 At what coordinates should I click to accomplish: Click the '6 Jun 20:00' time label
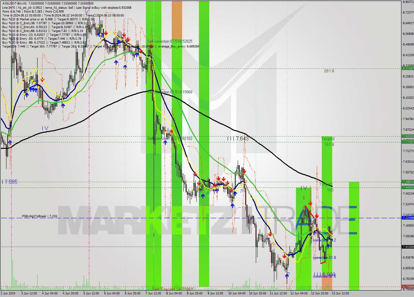click(x=132, y=293)
